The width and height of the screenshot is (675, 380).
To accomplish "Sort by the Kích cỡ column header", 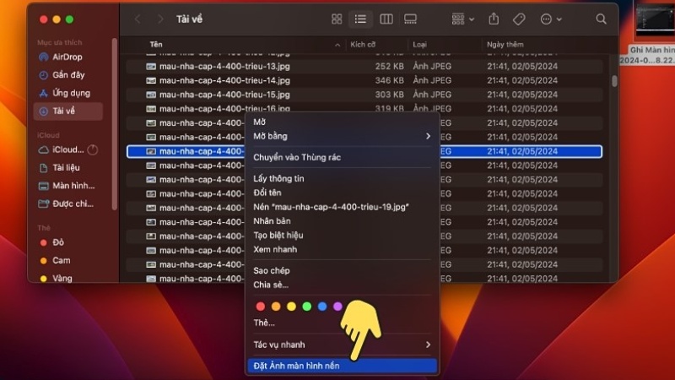I will [363, 44].
